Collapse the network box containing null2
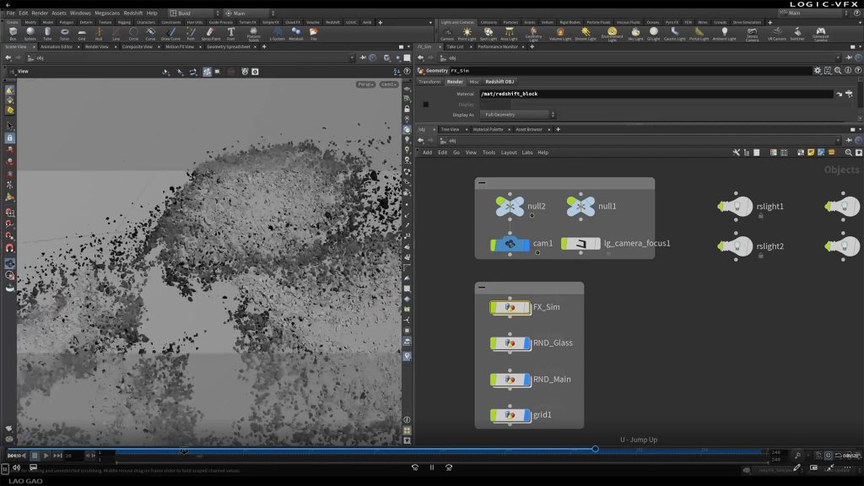 point(482,182)
